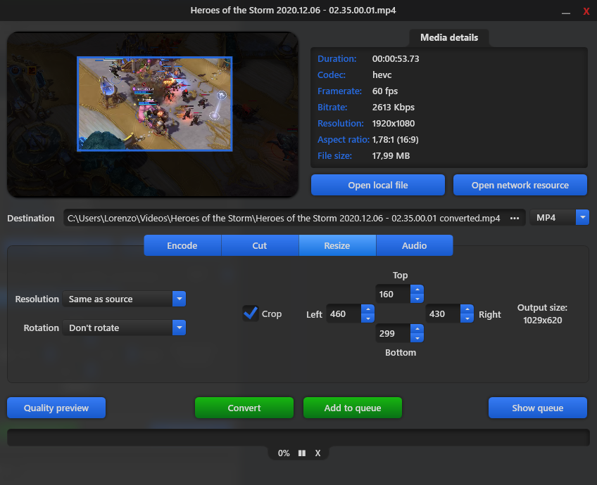The width and height of the screenshot is (597, 485).
Task: Switch to the Encode tab
Action: point(182,245)
